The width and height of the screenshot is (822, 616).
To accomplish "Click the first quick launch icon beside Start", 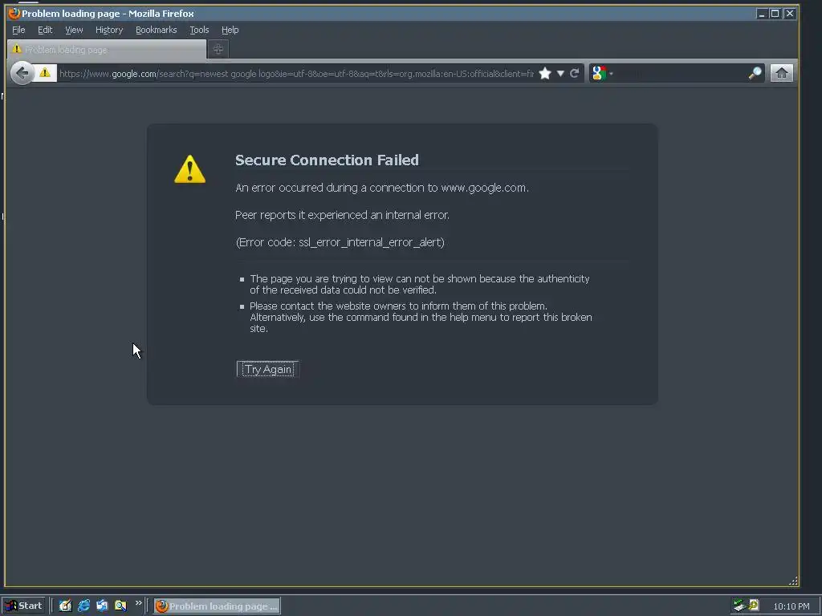I will coord(65,606).
